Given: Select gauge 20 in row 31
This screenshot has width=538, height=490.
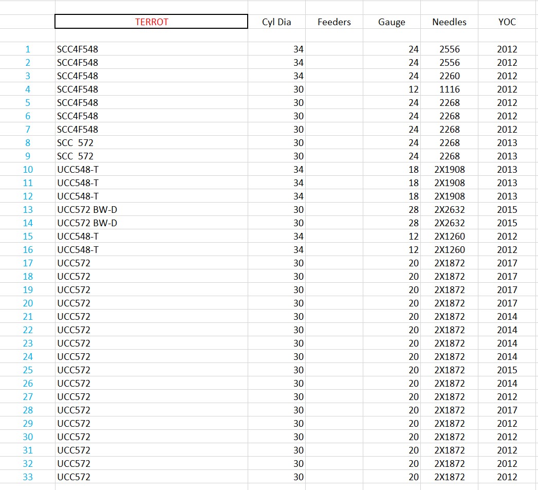Looking at the screenshot, I should click(392, 450).
